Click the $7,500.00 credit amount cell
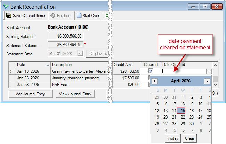Screen dimensions: 226x144 coord(126,78)
